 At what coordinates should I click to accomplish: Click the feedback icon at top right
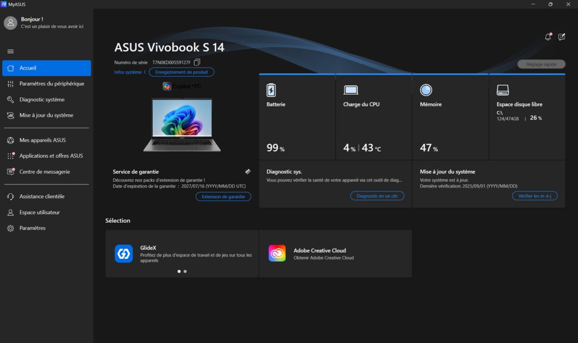pyautogui.click(x=562, y=37)
